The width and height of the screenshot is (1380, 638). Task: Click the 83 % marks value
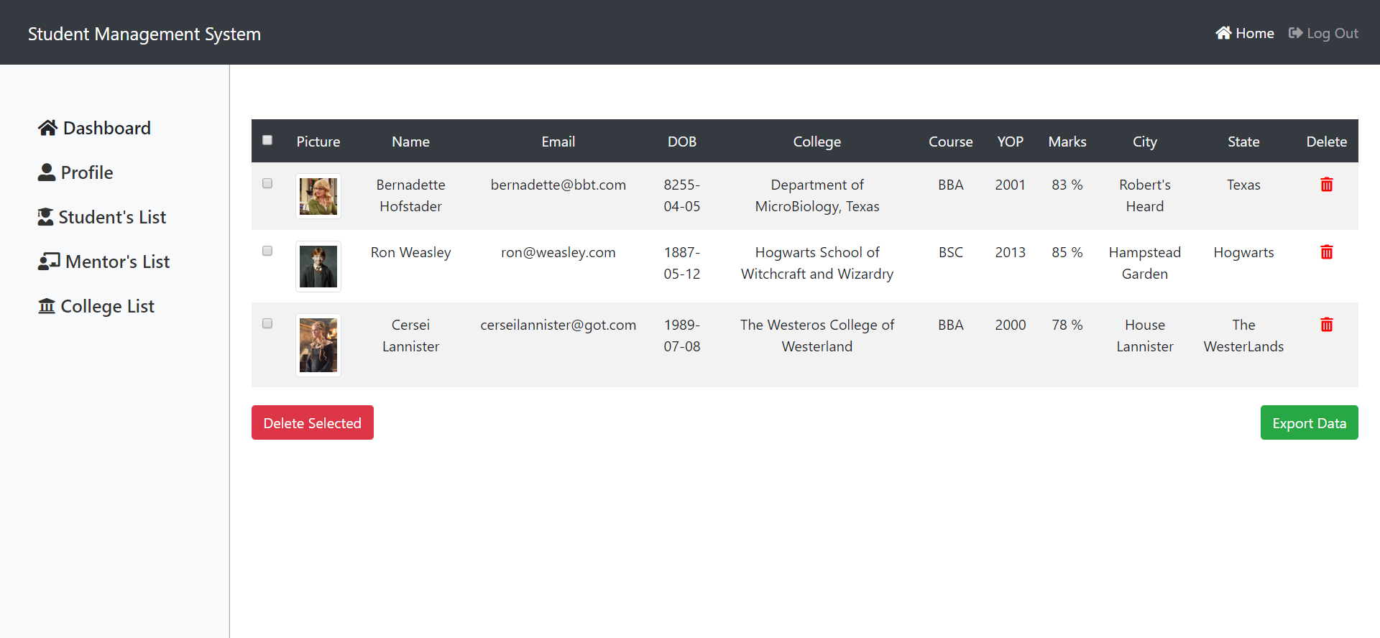1067,185
